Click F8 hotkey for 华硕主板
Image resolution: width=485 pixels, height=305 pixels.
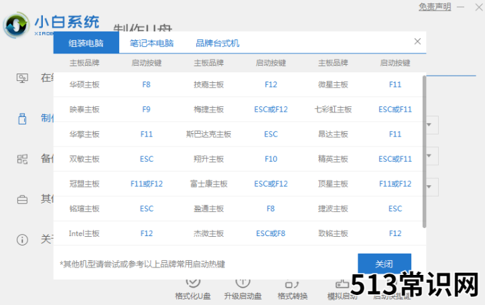tap(146, 84)
